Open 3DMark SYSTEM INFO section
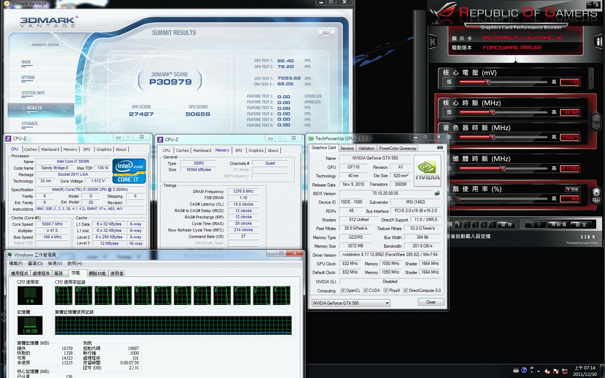605x378 pixels. coord(33,93)
